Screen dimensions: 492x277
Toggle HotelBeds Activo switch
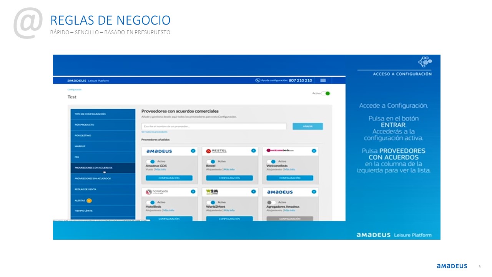tap(150, 202)
